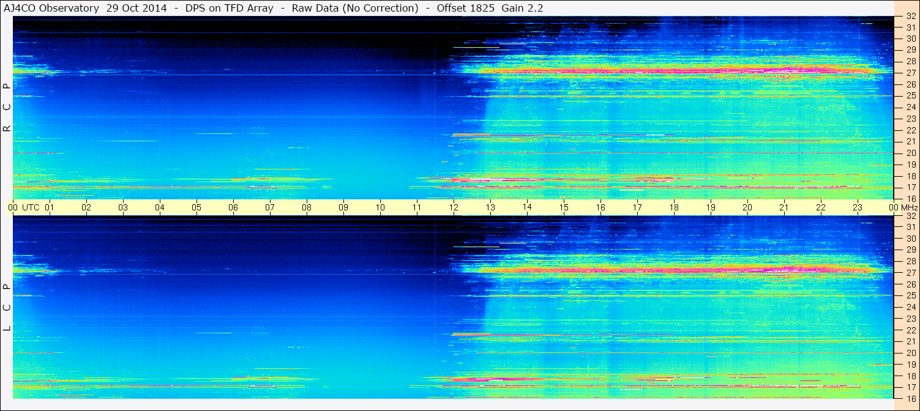Click the 'R C P' vertical axis label

click(7, 108)
